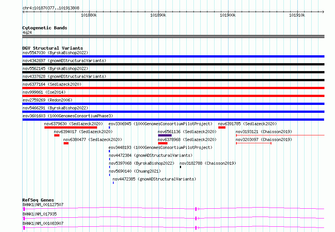Click the nsv5547030 (ByrskaBishop2022) label

55,53
